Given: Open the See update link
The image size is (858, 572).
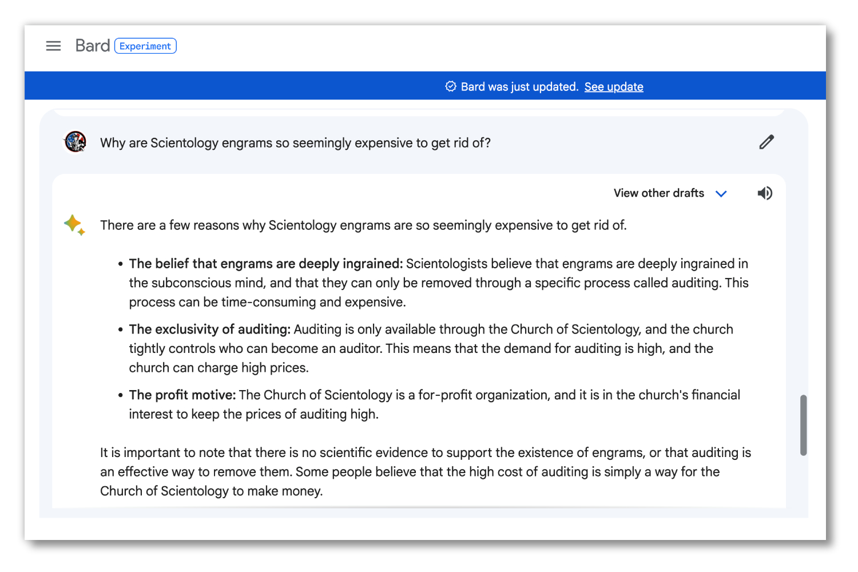Looking at the screenshot, I should click(614, 87).
